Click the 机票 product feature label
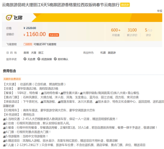164x149 pixels. point(103,53)
